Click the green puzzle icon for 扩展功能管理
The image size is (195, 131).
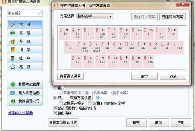point(13,84)
